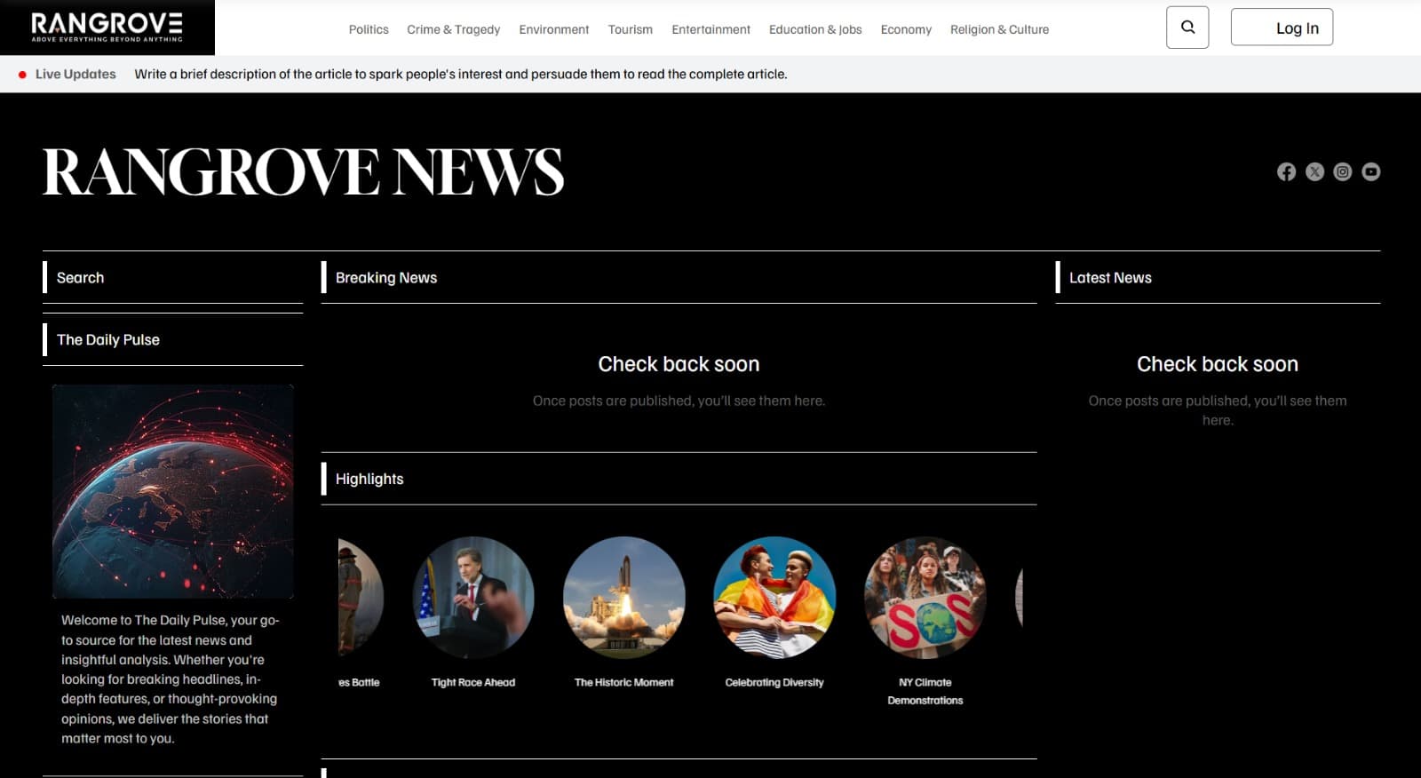Click The Daily Pulse heading

[108, 339]
